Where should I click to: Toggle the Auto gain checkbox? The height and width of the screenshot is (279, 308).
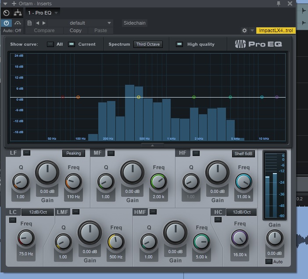269,261
